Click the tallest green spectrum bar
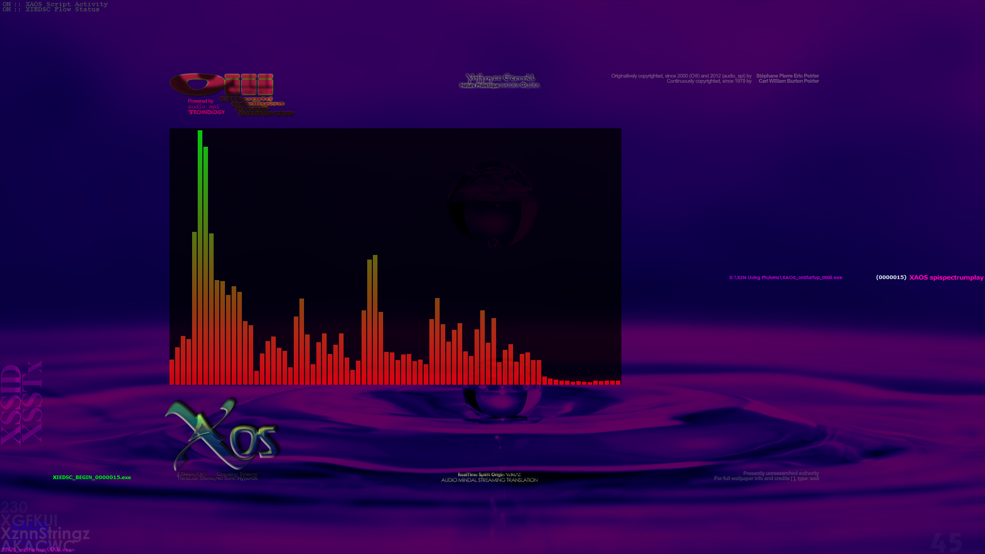Image resolution: width=985 pixels, height=554 pixels. (200, 256)
